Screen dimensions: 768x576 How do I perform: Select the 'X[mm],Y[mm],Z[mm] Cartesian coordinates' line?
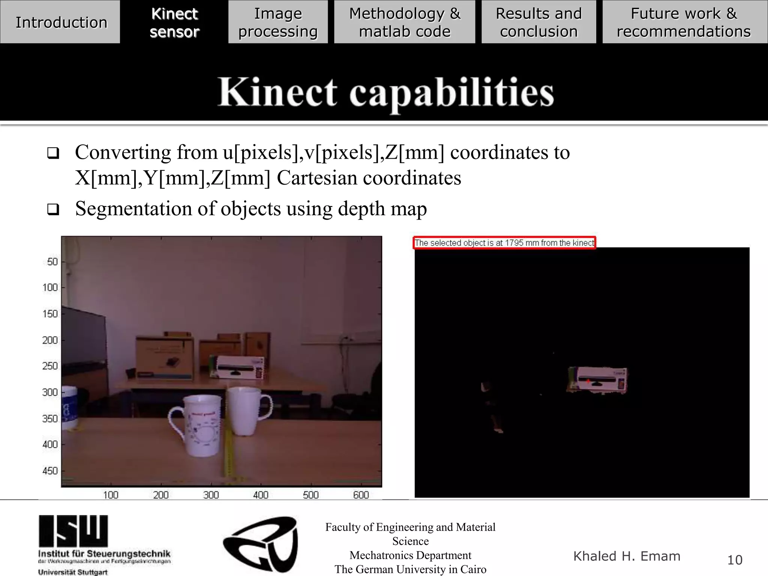(268, 178)
